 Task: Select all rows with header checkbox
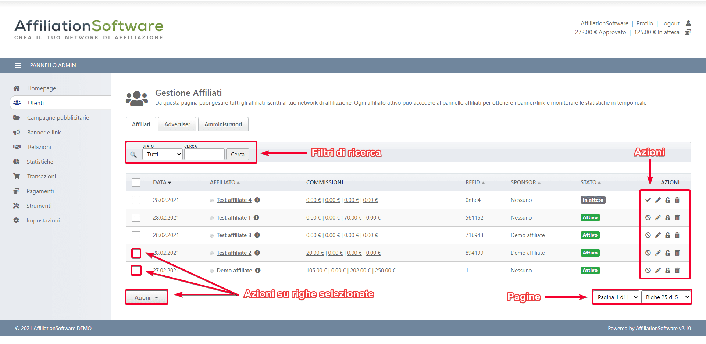click(x=136, y=182)
